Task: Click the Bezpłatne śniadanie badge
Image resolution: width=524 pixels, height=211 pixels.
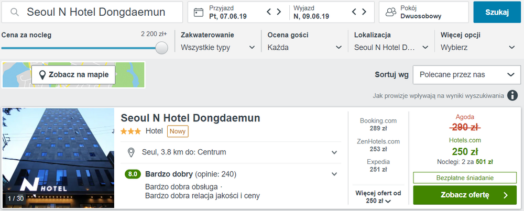Action: pos(464,178)
